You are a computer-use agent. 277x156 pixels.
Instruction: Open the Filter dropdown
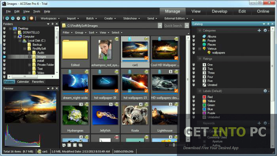pyautogui.click(x=68, y=33)
